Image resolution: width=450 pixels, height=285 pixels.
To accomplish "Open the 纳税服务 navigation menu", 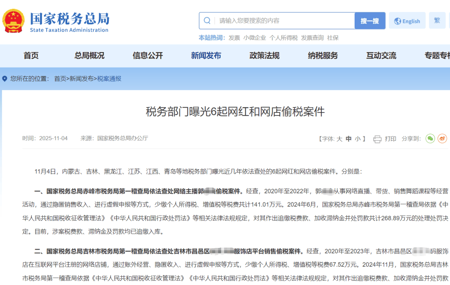I will pyautogui.click(x=323, y=56).
